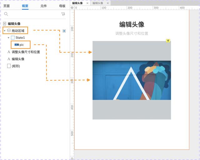This screenshot has width=200, height=160.
Task: Switch to the active 编辑头像 canvas tab
Action: (x=77, y=3)
